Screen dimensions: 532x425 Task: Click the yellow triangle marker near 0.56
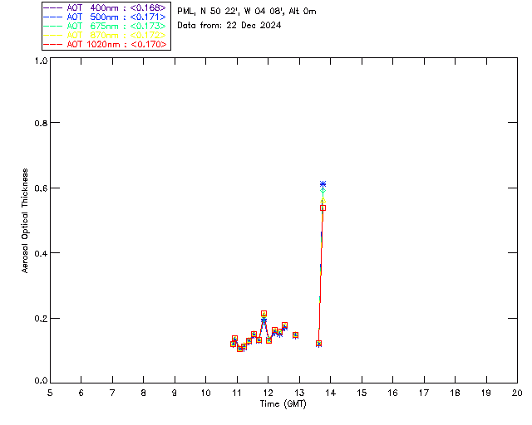tap(323, 200)
